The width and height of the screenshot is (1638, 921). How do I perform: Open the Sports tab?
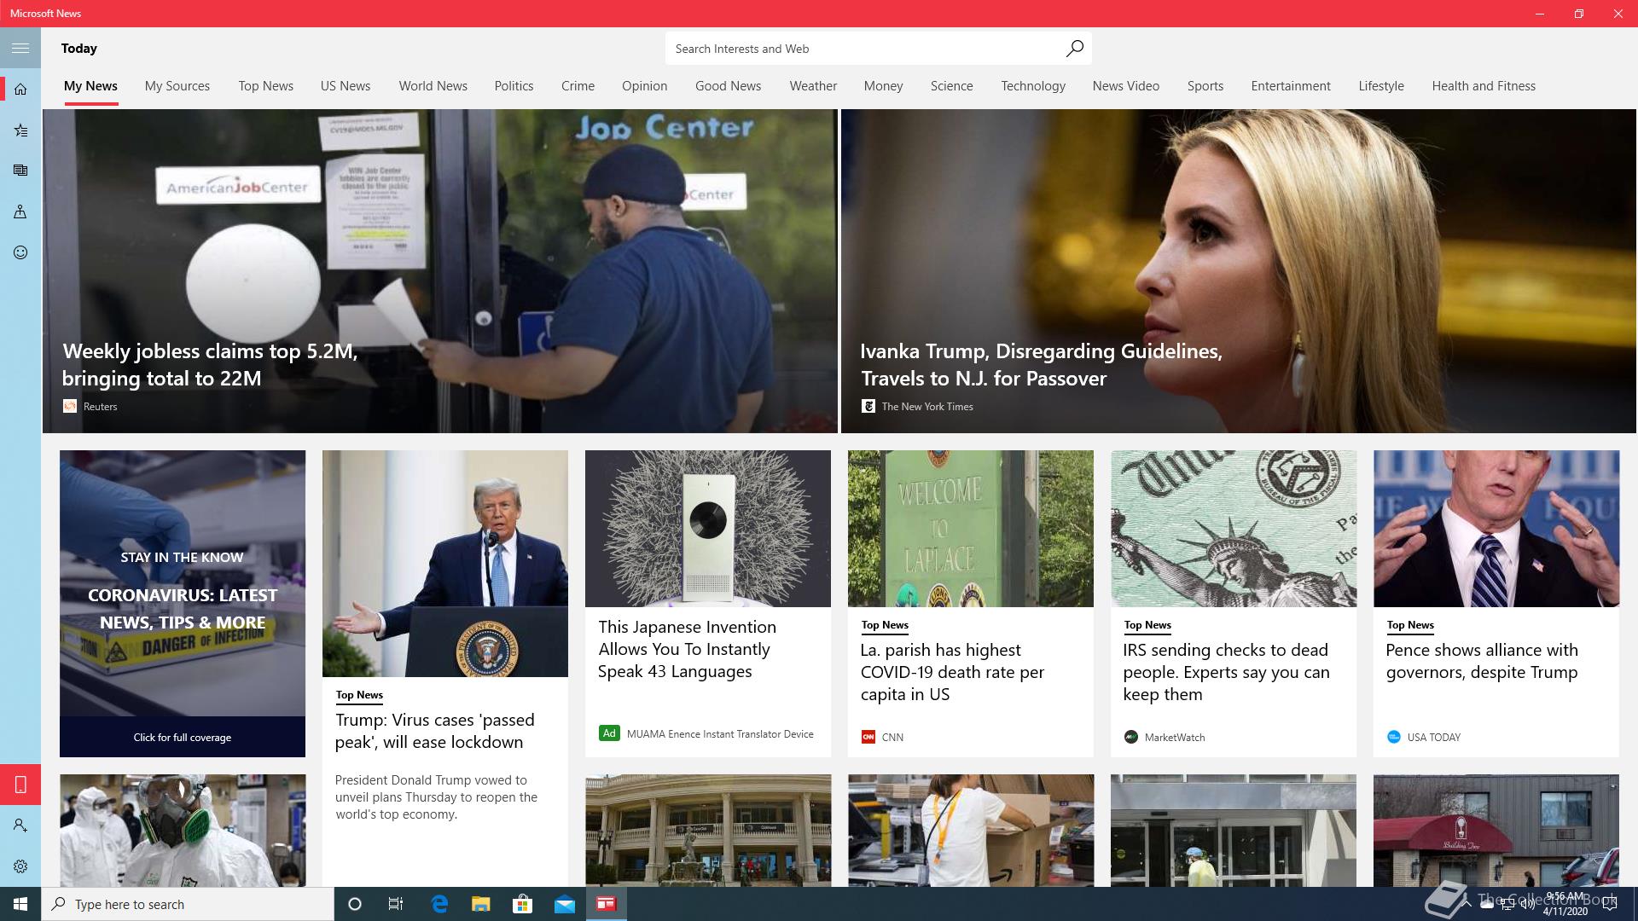click(x=1205, y=86)
